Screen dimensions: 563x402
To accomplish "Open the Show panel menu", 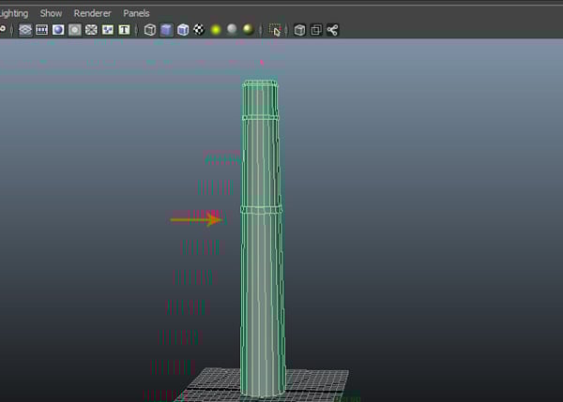I will point(51,14).
